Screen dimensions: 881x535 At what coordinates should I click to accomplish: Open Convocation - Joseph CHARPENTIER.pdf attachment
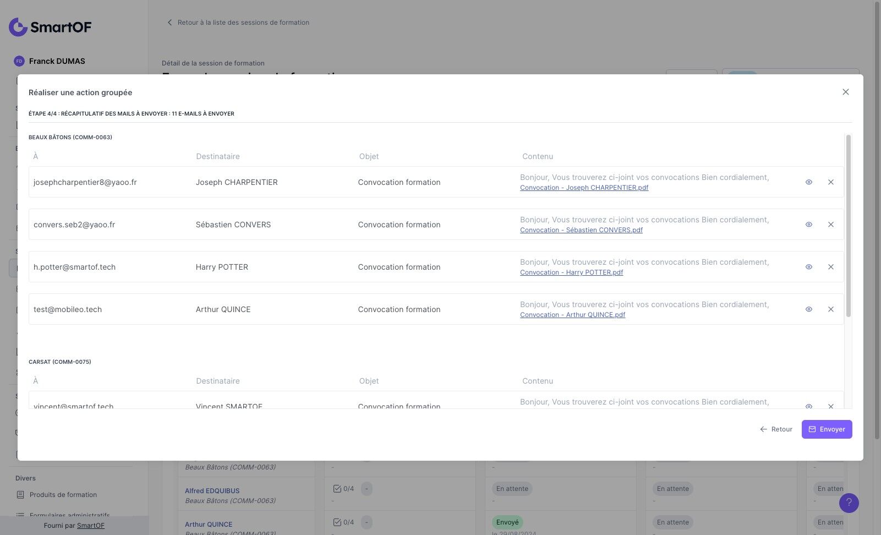click(x=584, y=188)
